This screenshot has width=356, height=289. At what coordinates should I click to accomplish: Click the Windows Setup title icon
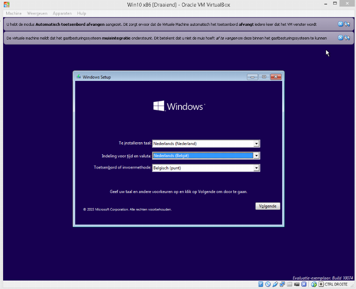click(x=79, y=76)
